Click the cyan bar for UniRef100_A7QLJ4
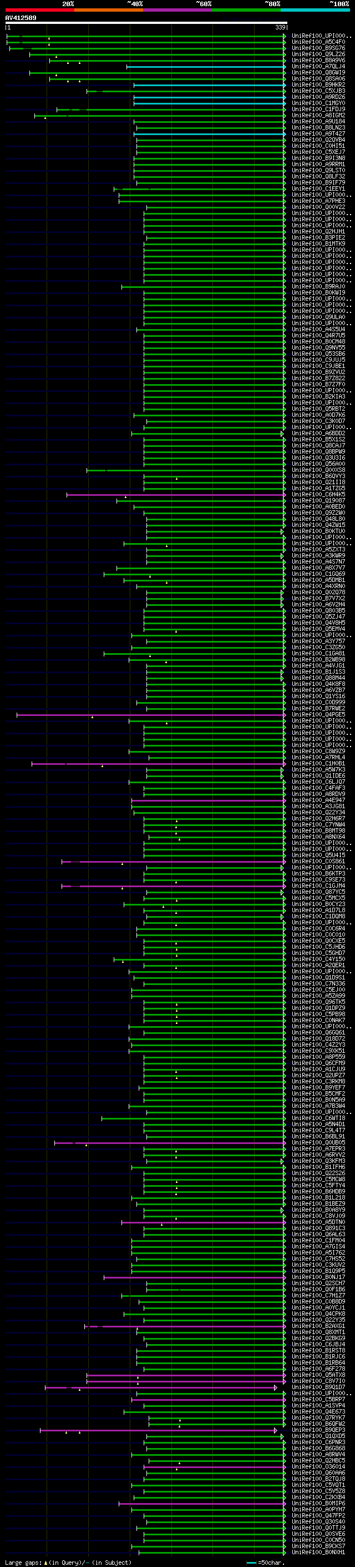 (206, 67)
